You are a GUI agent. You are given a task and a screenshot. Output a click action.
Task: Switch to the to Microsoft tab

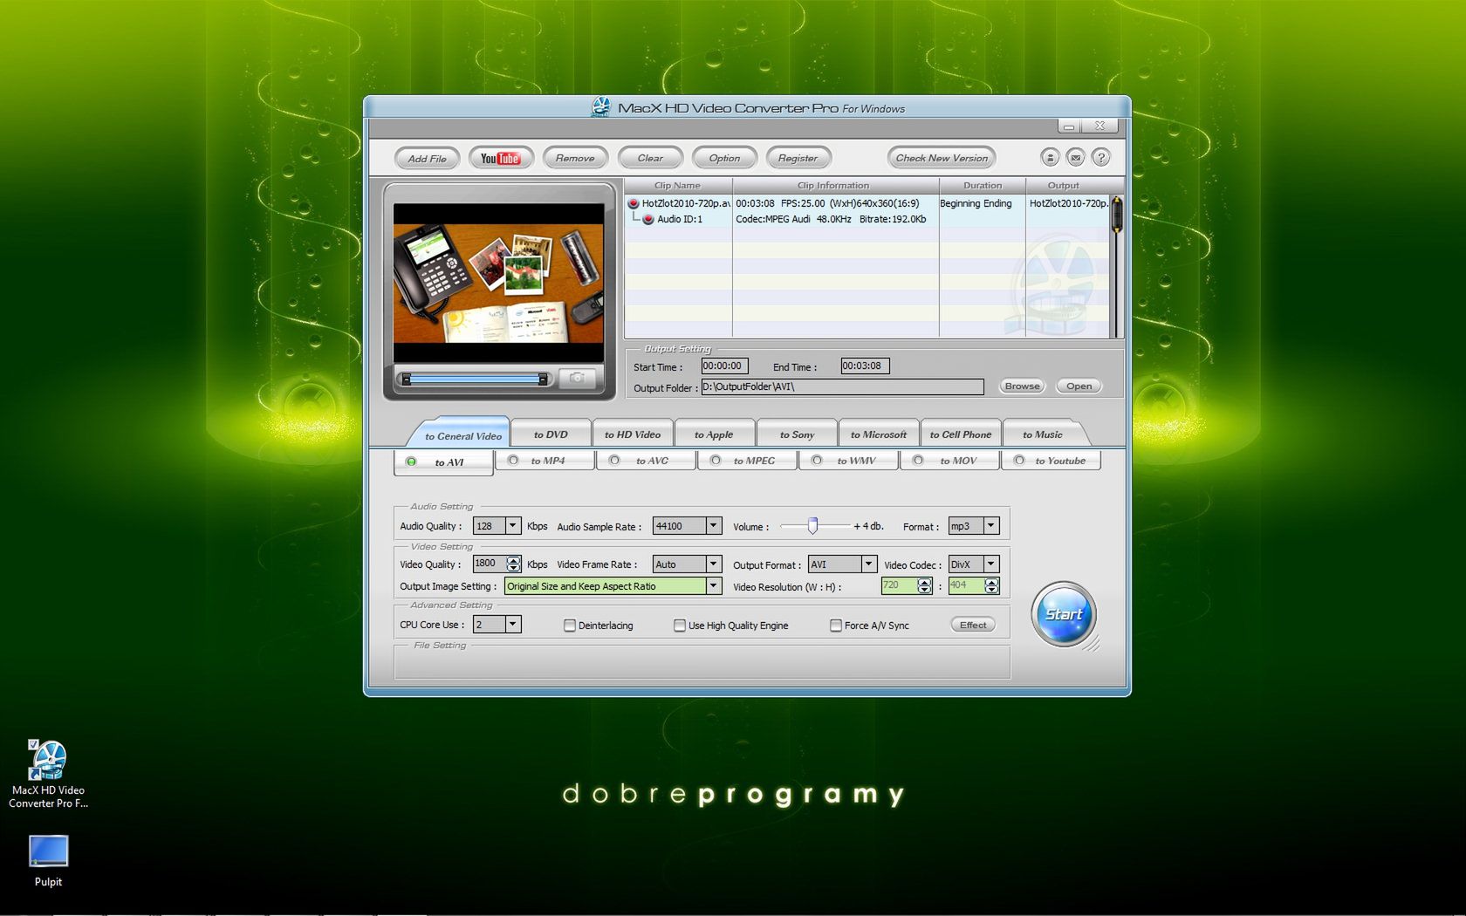coord(879,434)
